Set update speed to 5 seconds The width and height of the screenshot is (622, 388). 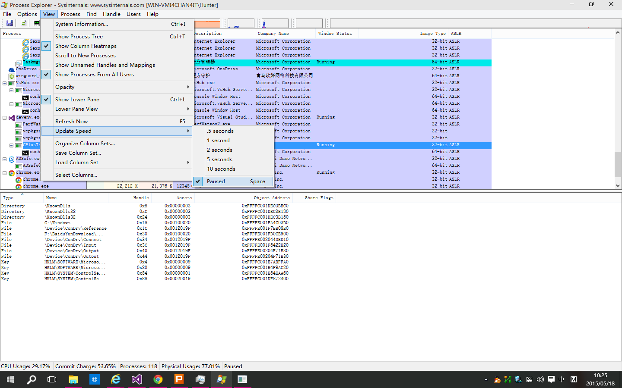coord(233,160)
